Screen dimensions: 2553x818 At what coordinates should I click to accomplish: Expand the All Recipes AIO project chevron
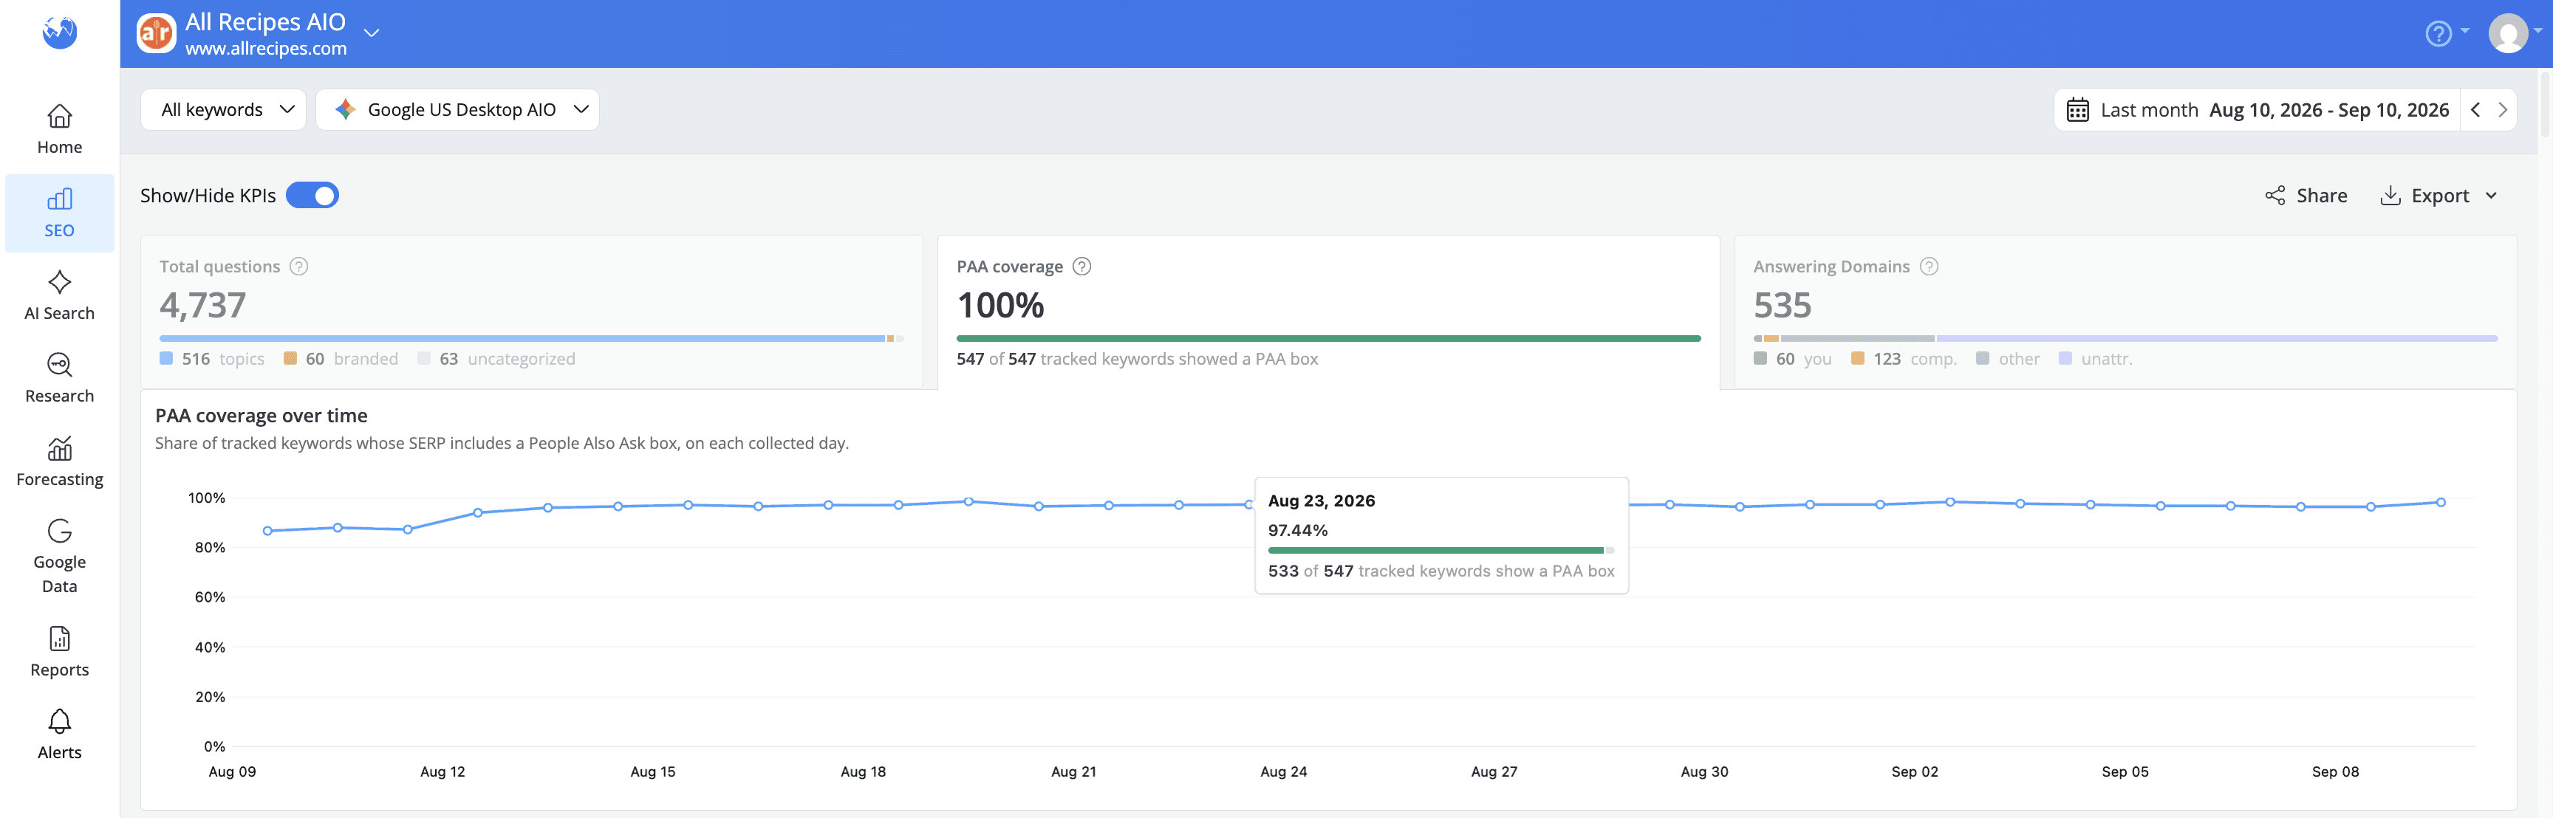coord(372,32)
